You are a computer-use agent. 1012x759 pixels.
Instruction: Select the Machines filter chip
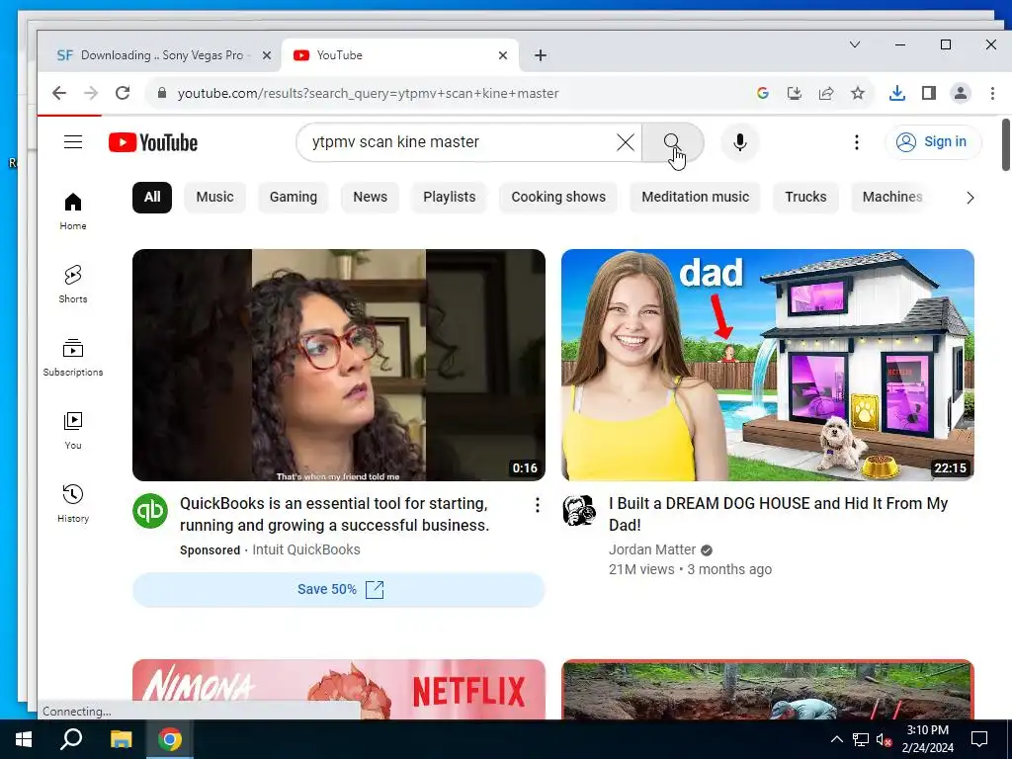pos(892,197)
